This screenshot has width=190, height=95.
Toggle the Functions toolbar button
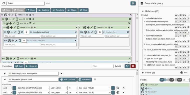pyautogui.click(x=58, y=10)
